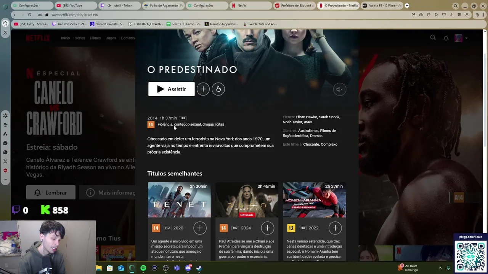This screenshot has width=488, height=274.
Task: Open Netflix notifications bell
Action: click(446, 38)
